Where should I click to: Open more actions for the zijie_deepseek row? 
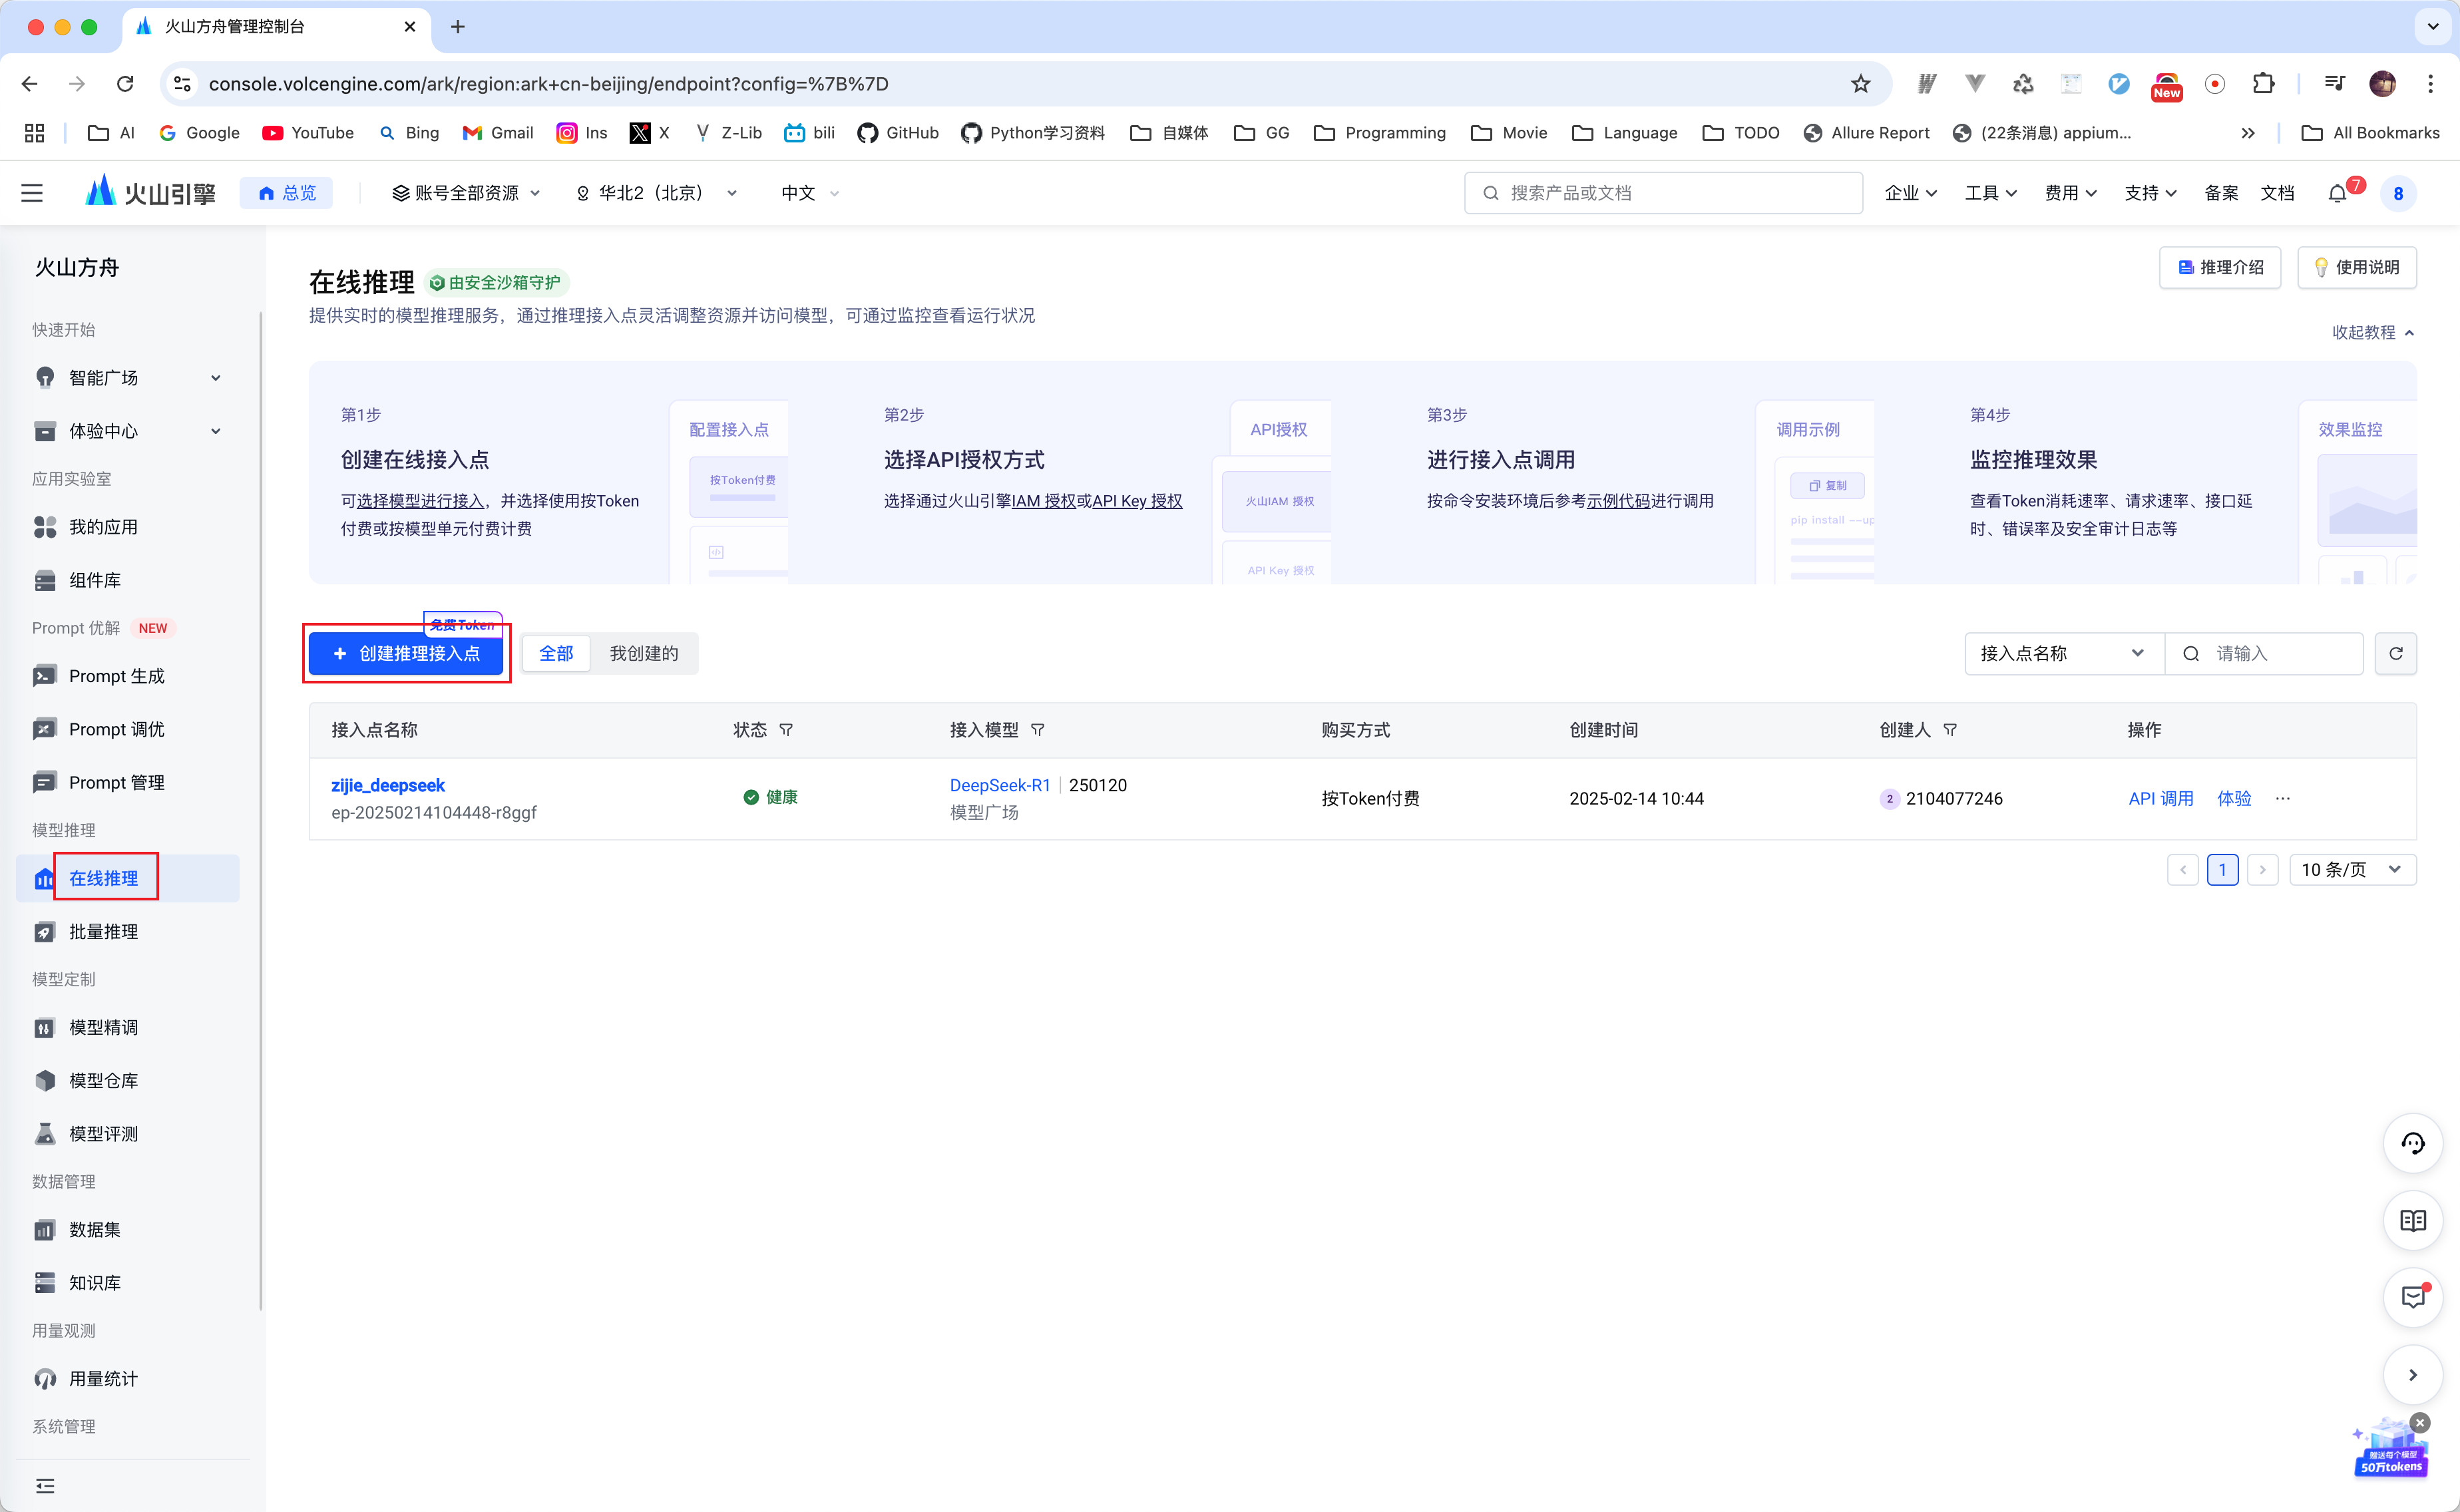click(2283, 798)
